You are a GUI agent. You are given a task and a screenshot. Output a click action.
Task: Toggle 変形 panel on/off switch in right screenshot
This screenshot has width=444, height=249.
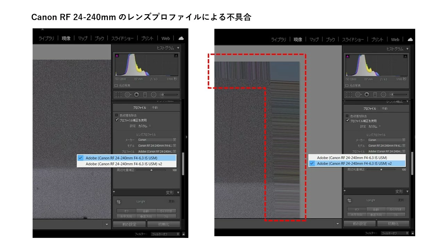coord(345,191)
